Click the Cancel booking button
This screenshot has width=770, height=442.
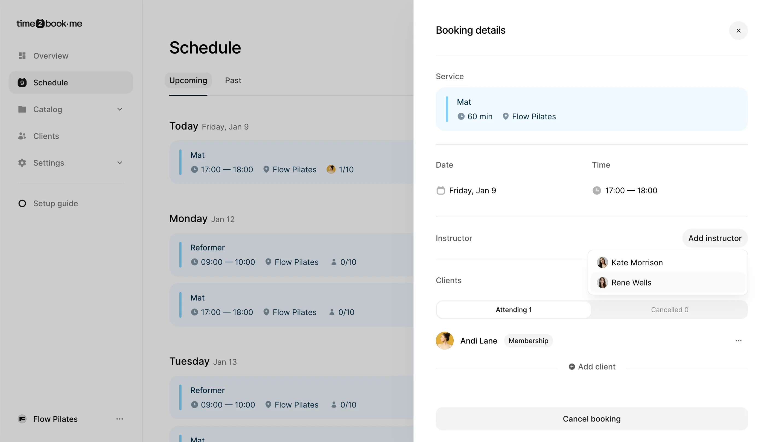click(x=591, y=419)
